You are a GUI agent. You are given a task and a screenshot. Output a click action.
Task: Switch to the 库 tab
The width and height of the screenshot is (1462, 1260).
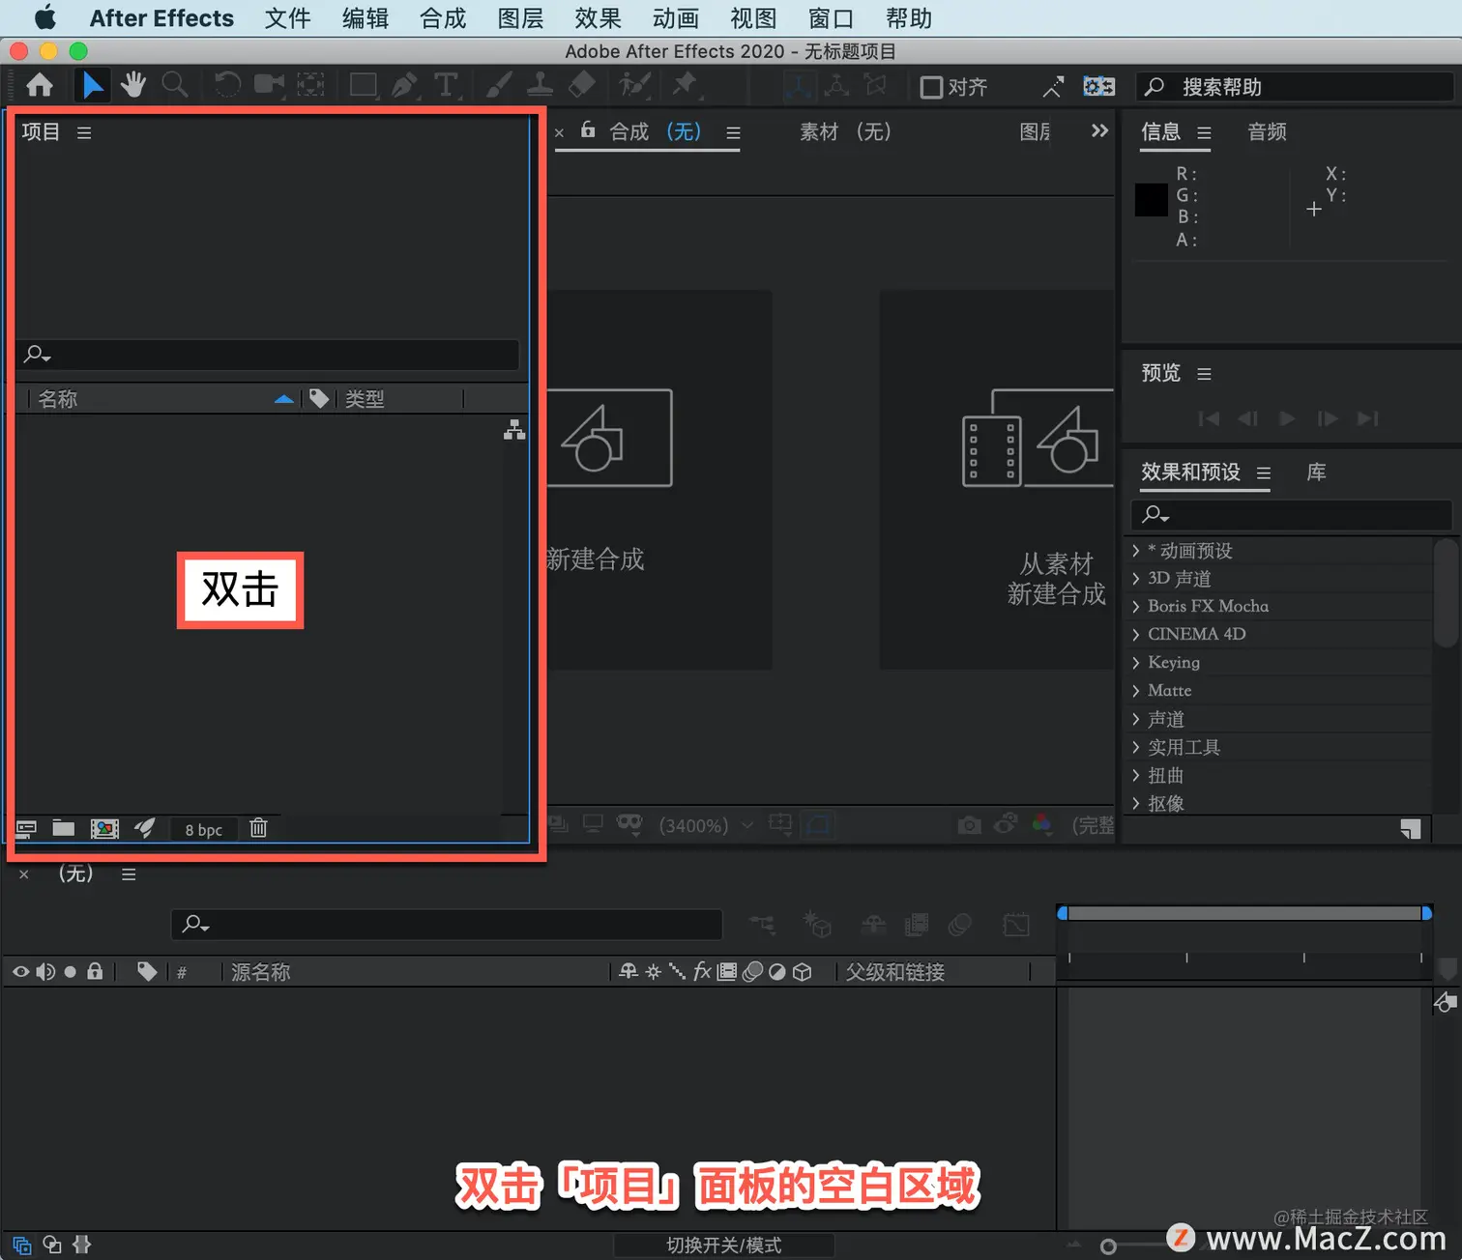(1316, 472)
